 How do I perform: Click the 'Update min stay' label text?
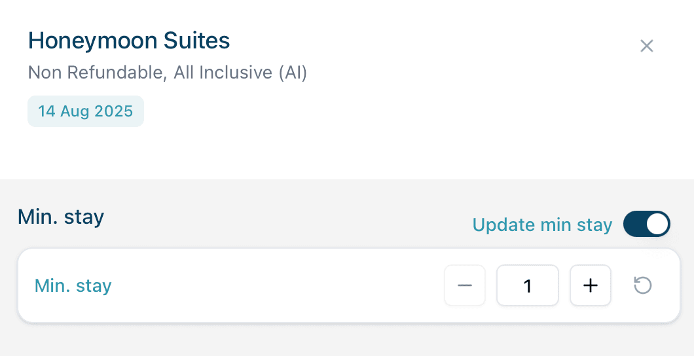542,224
